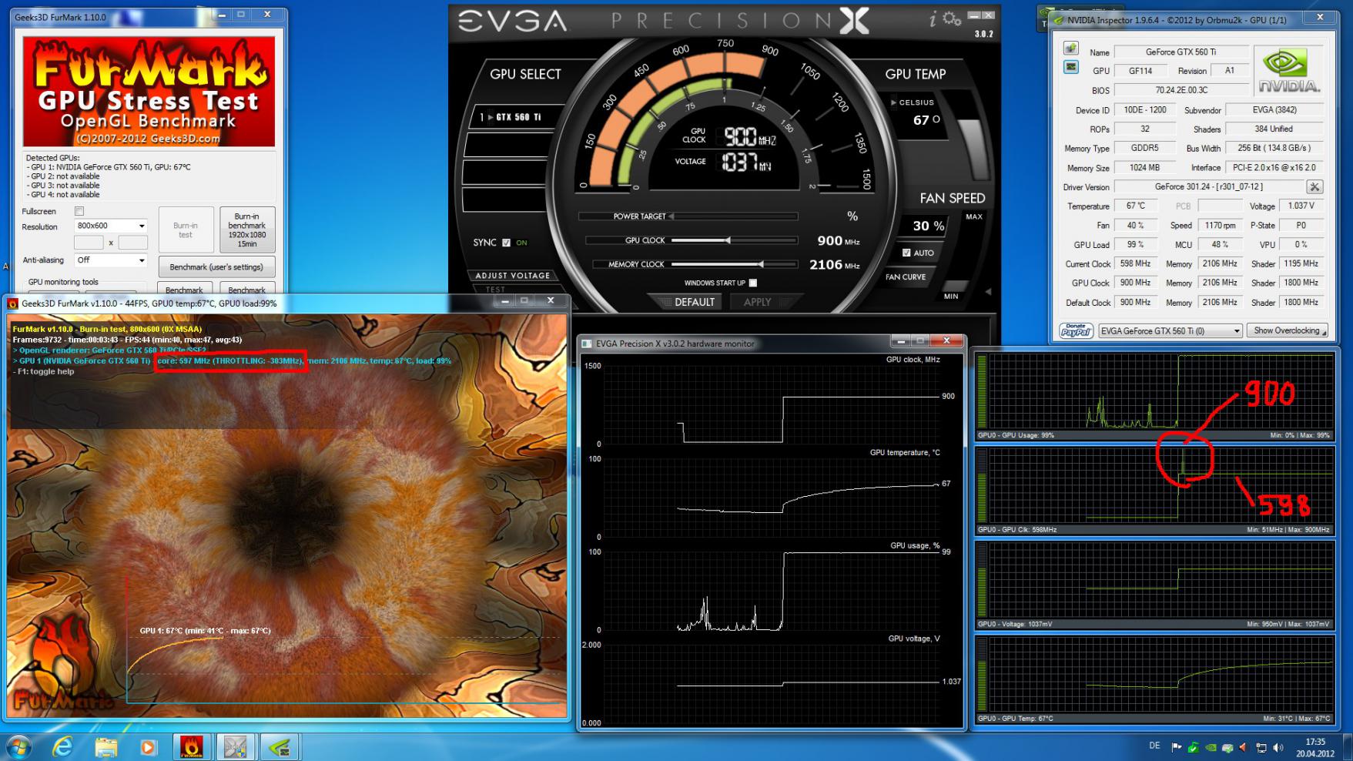Adjust the MEMORY CLOCK slider handle
The width and height of the screenshot is (1353, 761).
pyautogui.click(x=760, y=264)
